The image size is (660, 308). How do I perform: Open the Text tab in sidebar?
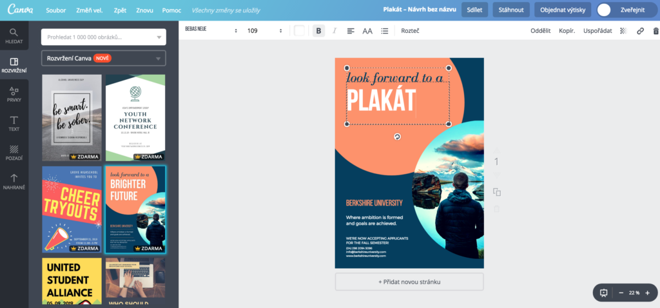point(14,124)
